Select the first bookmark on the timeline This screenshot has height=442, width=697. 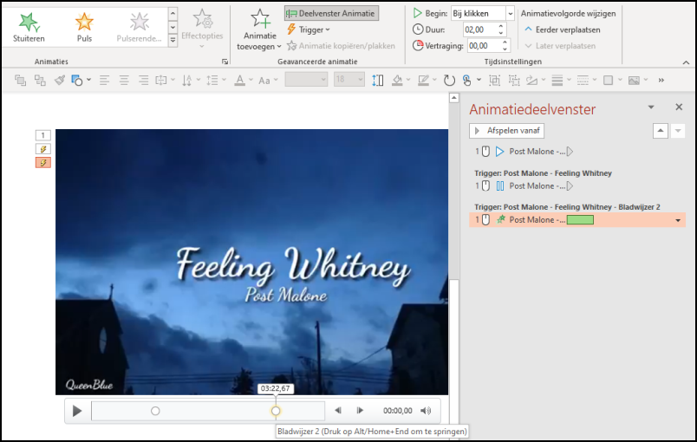[x=155, y=411]
